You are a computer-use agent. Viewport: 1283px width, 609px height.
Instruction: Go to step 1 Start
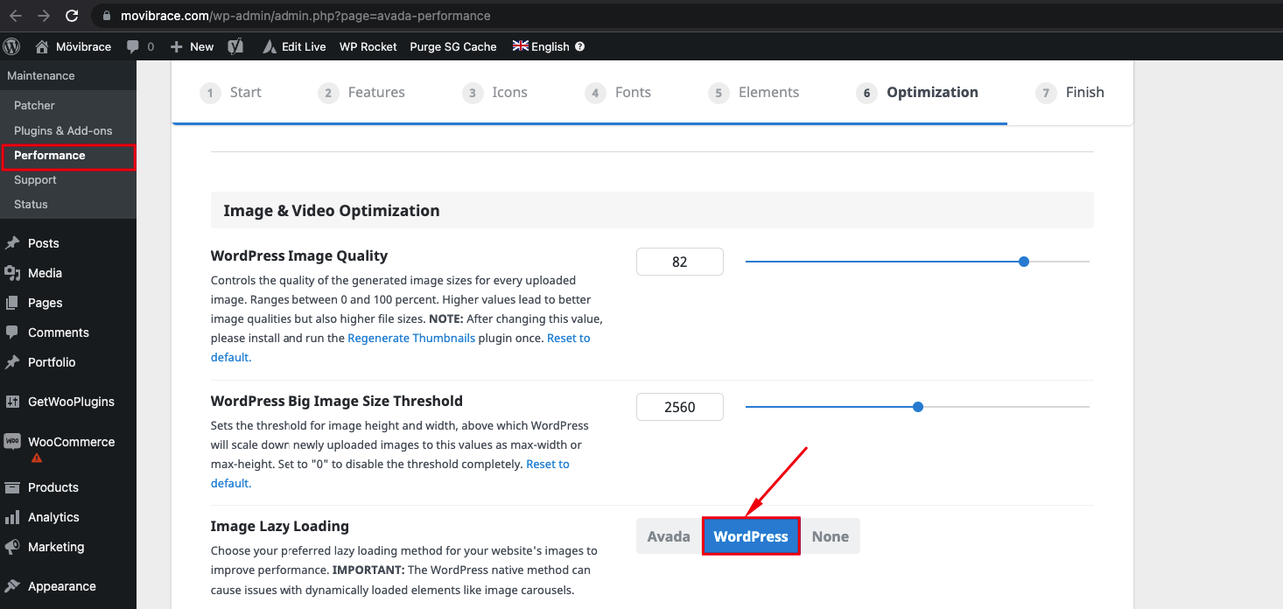pos(231,93)
